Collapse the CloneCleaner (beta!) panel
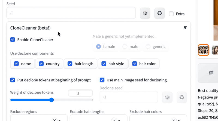218x121 pixels. click(185, 28)
